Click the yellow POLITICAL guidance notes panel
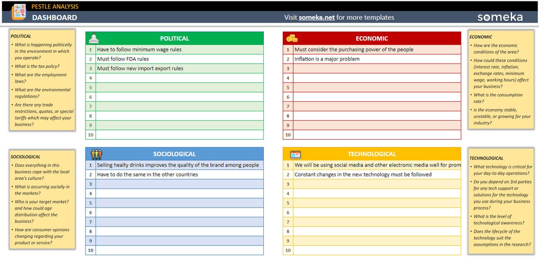Screen dimensions: 539x276 (x=42, y=80)
